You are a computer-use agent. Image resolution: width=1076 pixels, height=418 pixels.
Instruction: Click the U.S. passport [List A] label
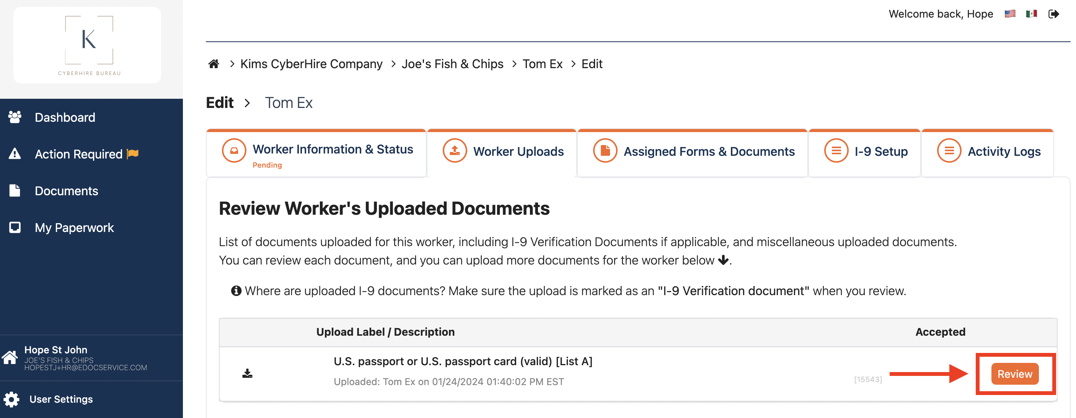pos(463,361)
